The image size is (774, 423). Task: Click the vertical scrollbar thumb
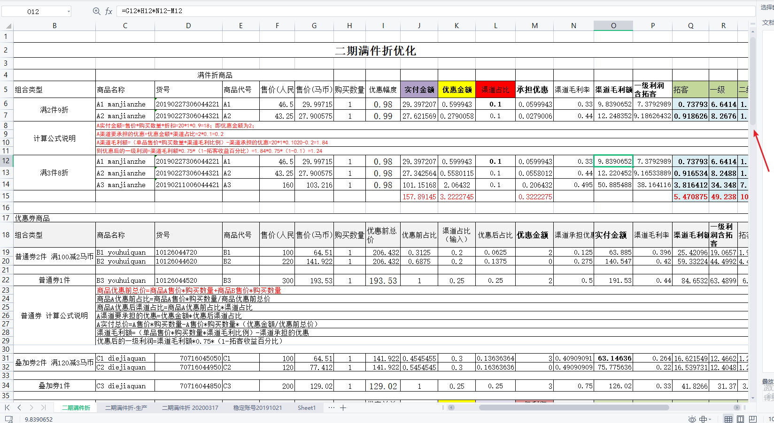(x=753, y=81)
